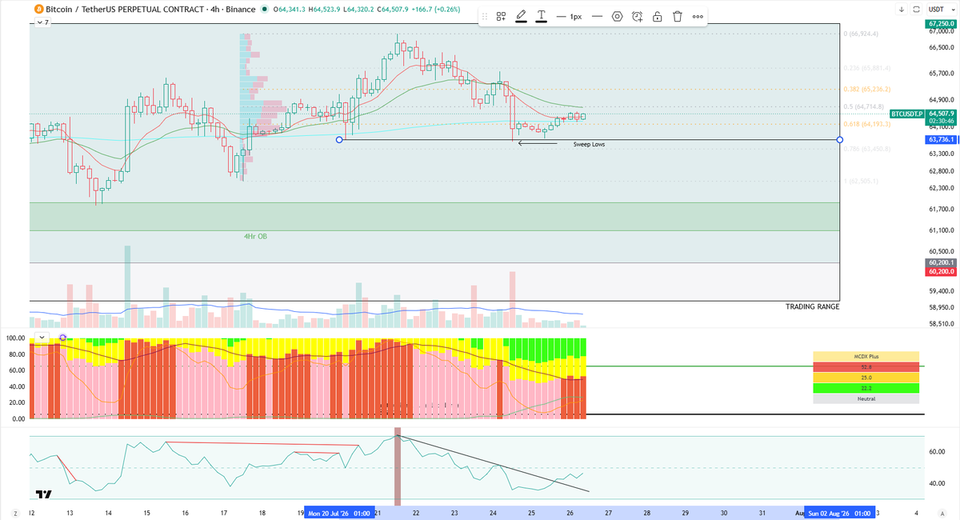Click the 67,250.0 price axis label
960x520 pixels.
pos(941,25)
